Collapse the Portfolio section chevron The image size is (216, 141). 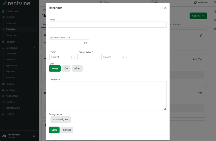tap(35, 17)
